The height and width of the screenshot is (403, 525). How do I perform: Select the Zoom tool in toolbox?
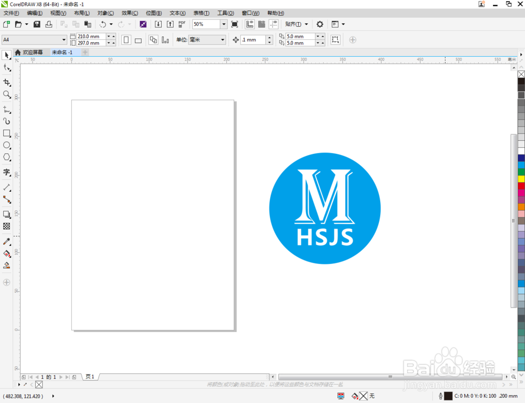pyautogui.click(x=7, y=95)
